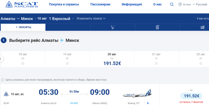Open the Информация menu
This screenshot has height=106, width=209.
tap(132, 4)
